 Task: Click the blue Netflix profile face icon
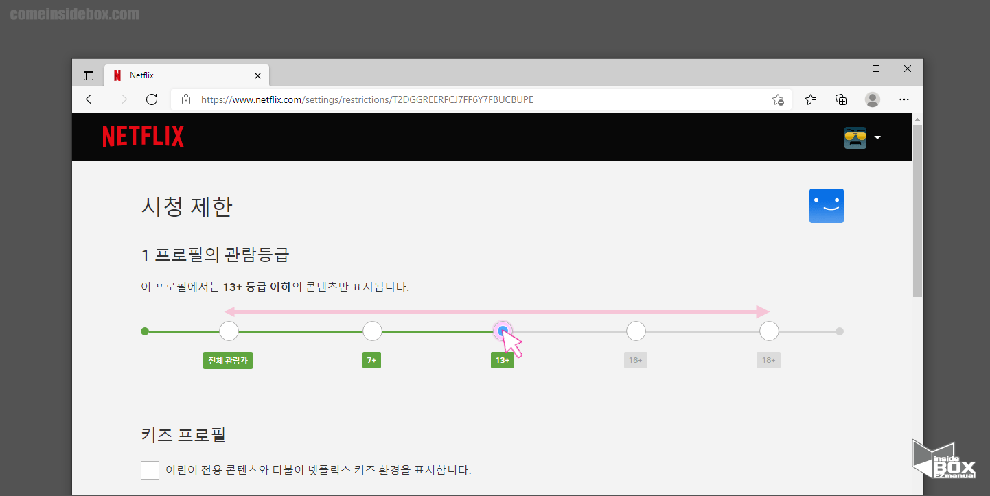(827, 205)
